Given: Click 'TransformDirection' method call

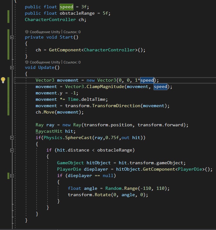Looking at the screenshot, I should click(x=116, y=106).
